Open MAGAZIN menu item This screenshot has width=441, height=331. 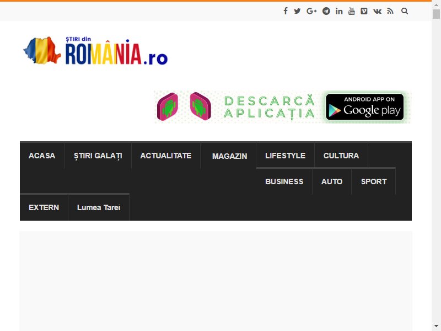coord(229,156)
